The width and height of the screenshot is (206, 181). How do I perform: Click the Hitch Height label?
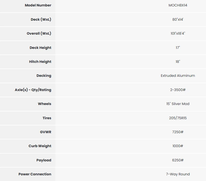40,61
